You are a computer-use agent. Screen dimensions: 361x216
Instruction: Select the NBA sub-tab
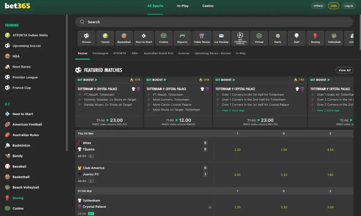135,53
